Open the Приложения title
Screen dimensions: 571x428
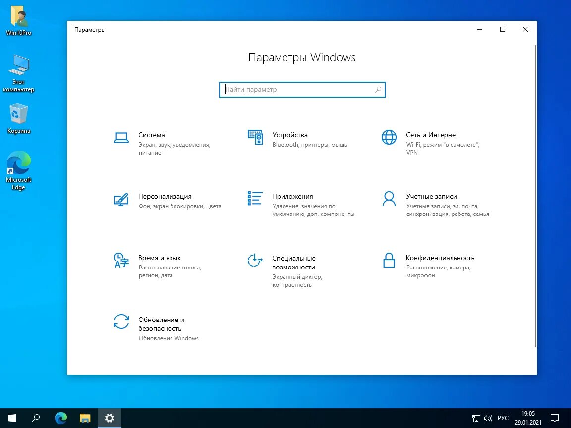pyautogui.click(x=292, y=196)
